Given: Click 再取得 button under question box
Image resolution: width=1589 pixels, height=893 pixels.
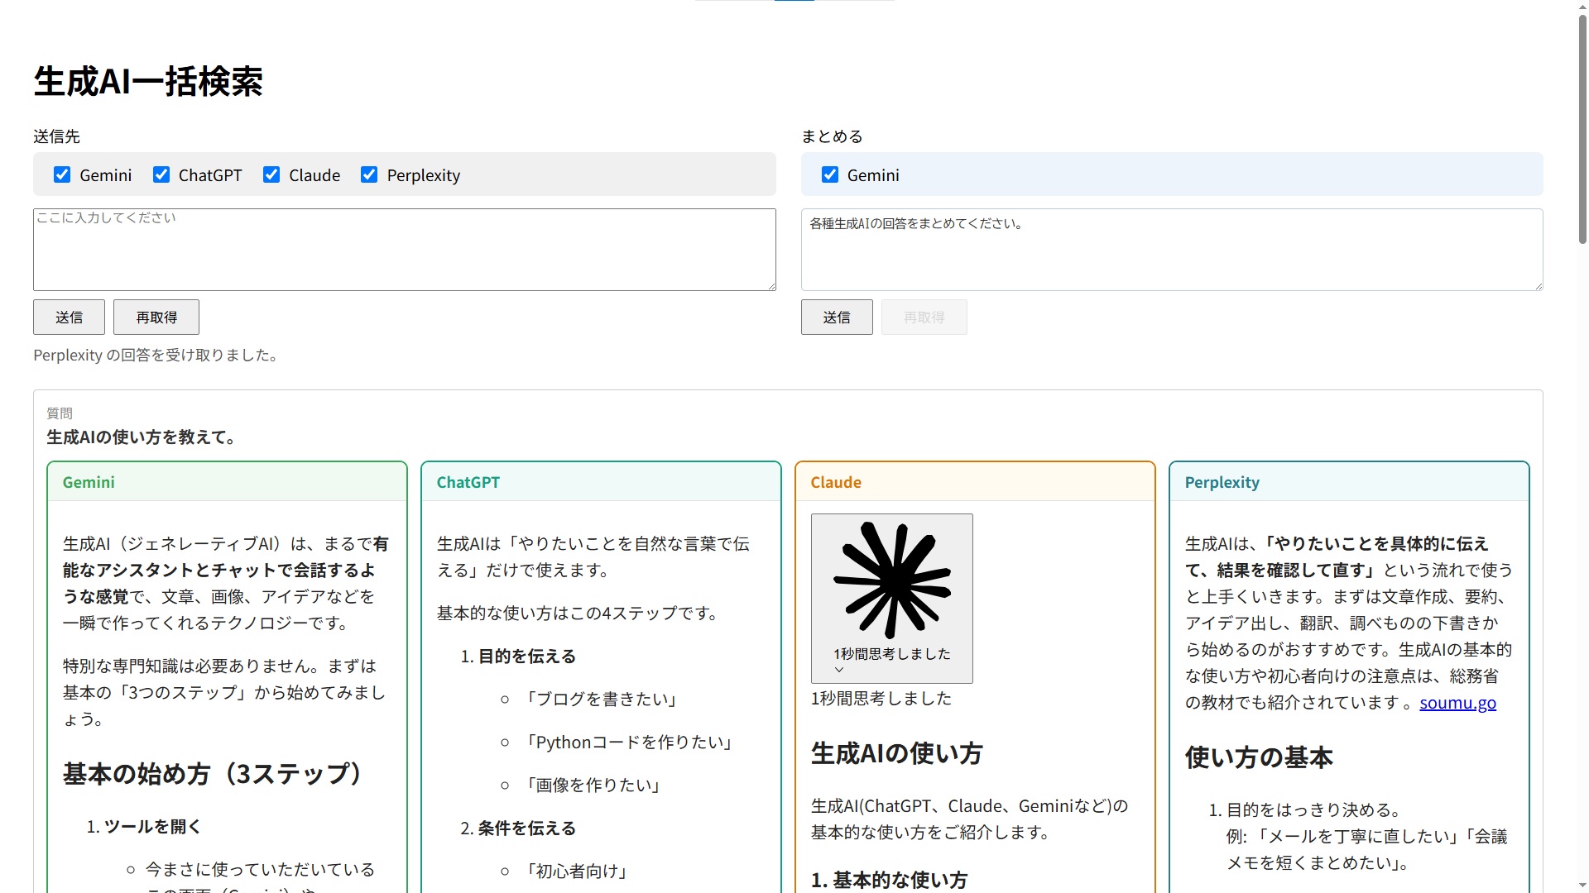Looking at the screenshot, I should [156, 317].
